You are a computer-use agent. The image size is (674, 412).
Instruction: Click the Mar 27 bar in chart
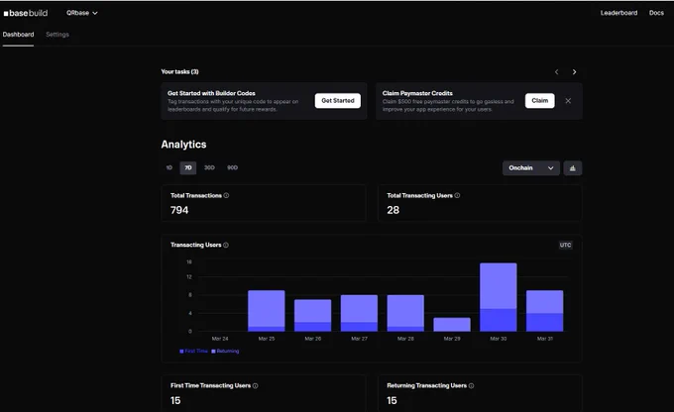[x=359, y=313]
